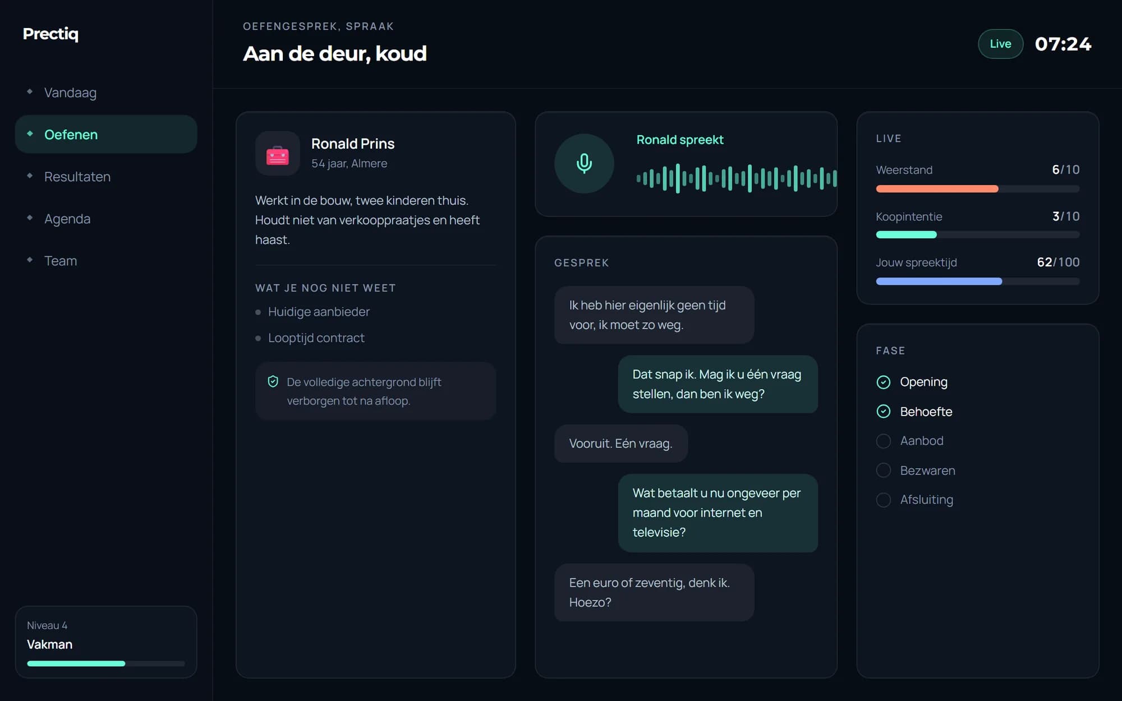This screenshot has height=701, width=1122.
Task: Select the Bezwaren phase circle
Action: coord(883,471)
